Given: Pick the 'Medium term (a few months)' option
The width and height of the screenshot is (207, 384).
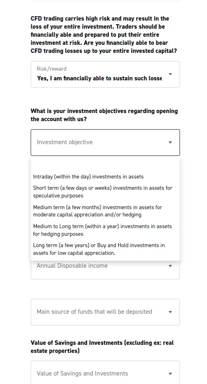Looking at the screenshot, I should pos(105,211).
